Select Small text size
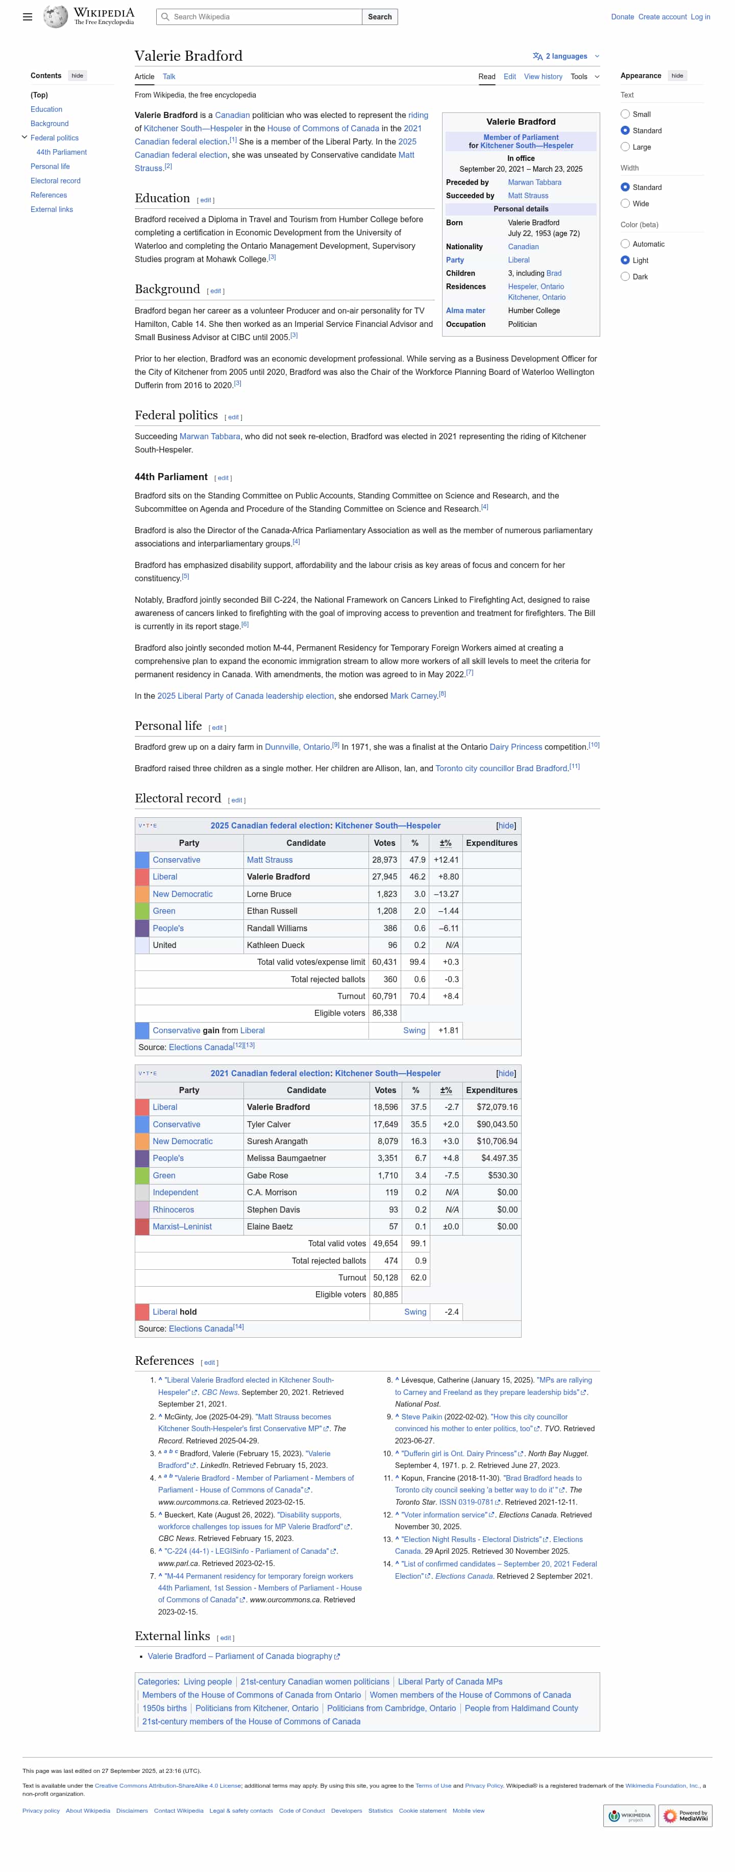735x1872 pixels. coord(625,114)
